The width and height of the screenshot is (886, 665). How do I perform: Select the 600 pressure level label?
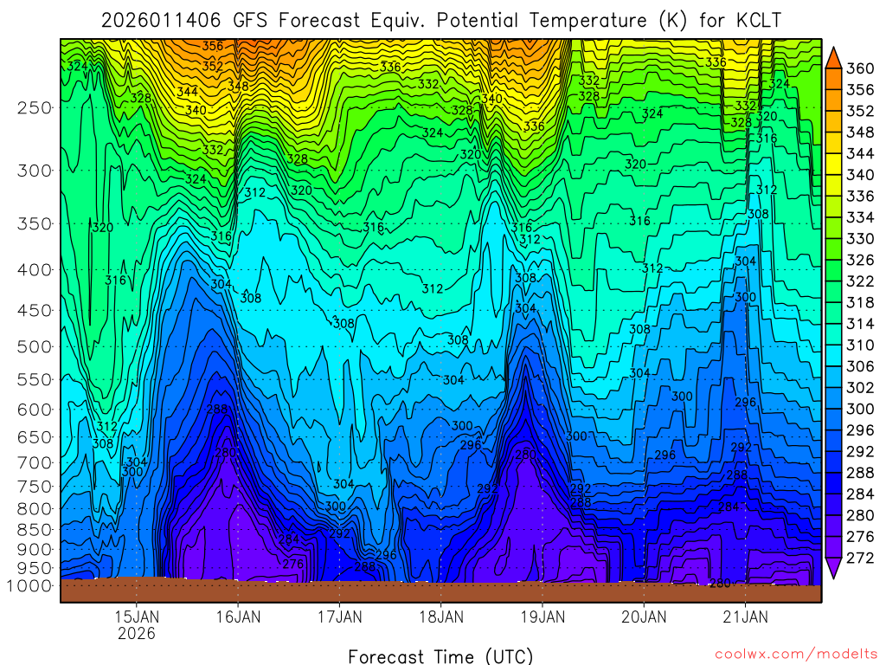coord(35,410)
